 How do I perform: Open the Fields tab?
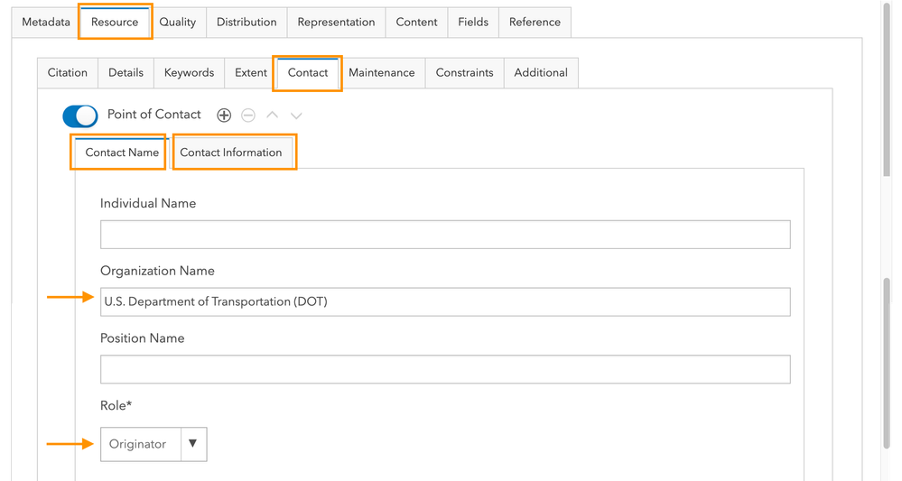point(473,22)
